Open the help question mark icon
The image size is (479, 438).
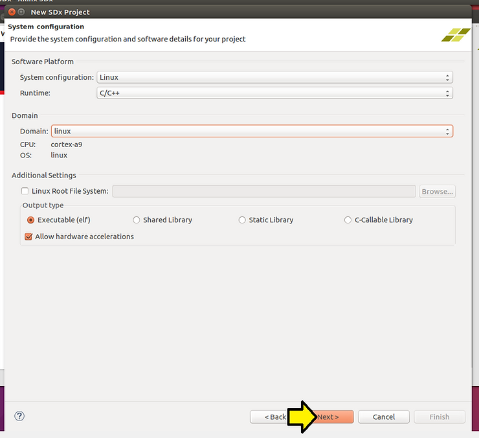click(19, 416)
